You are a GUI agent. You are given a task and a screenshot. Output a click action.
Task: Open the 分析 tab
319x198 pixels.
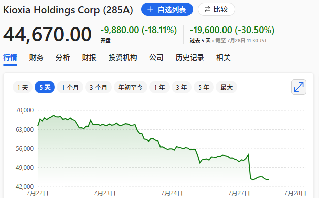pyautogui.click(x=62, y=58)
